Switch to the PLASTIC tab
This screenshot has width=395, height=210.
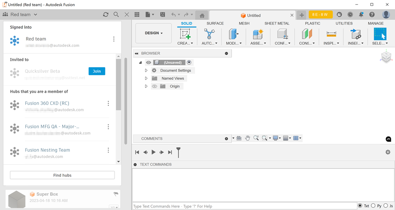point(312,23)
